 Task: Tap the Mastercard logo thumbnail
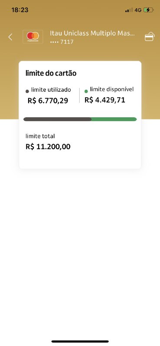[x=33, y=37]
